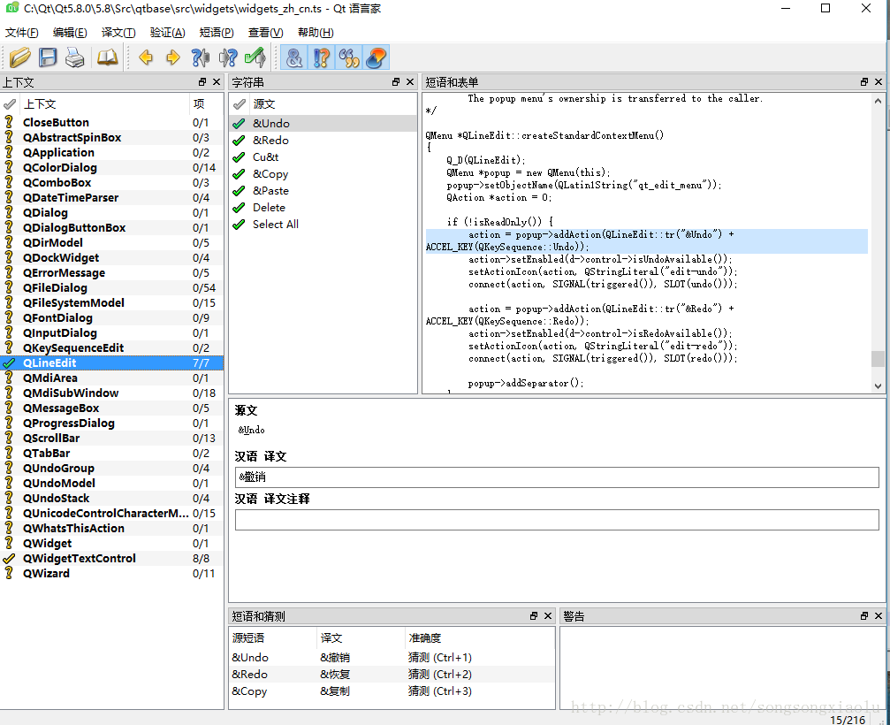The height and width of the screenshot is (725, 890).
Task: Float the phrases and guesses panel
Action: click(x=534, y=615)
